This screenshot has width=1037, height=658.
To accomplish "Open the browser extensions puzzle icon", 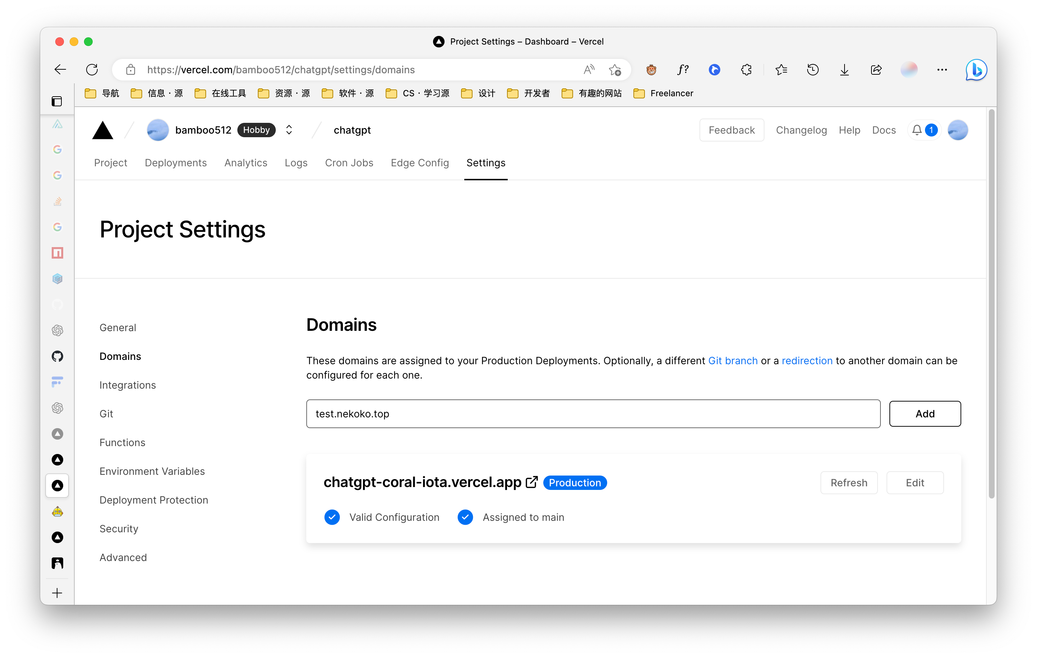I will [746, 70].
